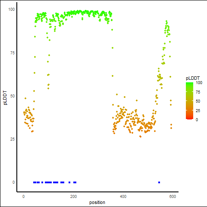Click the x-axis title position
Screen dimensions: 207x207
click(x=97, y=202)
